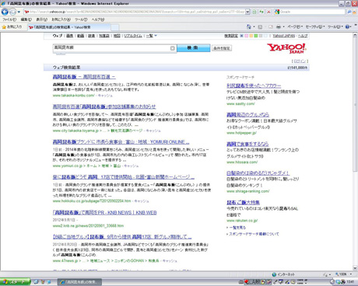Click the blue Help question mark icon
The width and height of the screenshot is (358, 286).
point(348,26)
